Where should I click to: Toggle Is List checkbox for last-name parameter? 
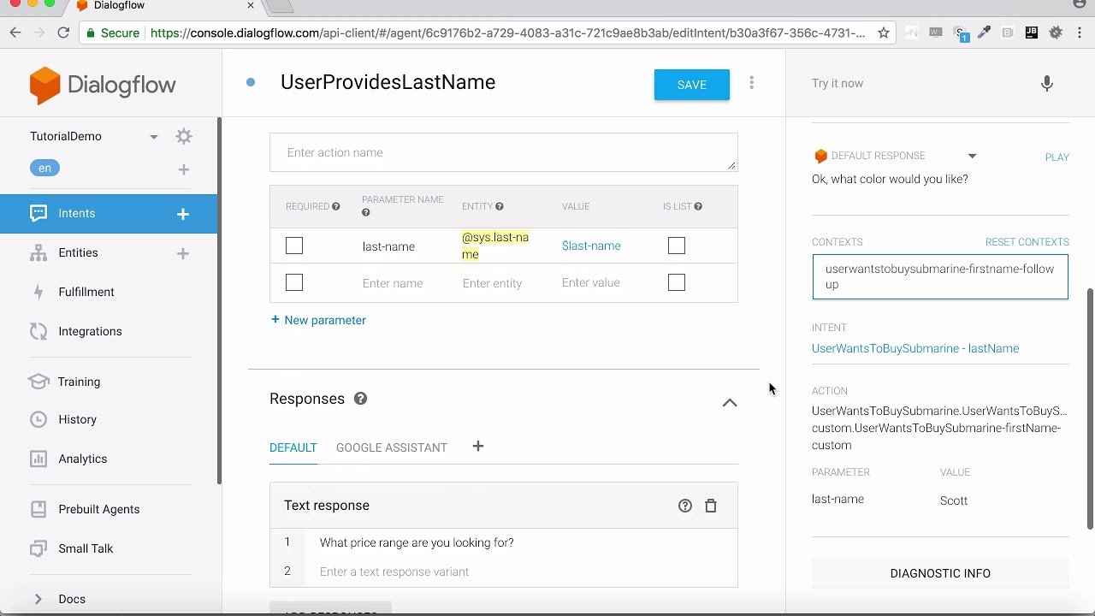(x=677, y=246)
